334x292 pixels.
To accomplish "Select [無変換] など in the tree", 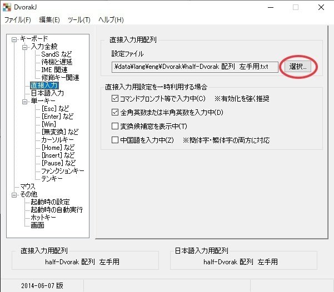I will tap(60, 132).
